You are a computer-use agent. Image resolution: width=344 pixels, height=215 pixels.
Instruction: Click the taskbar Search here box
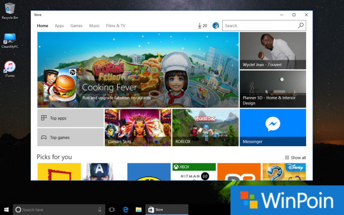[x=59, y=210]
